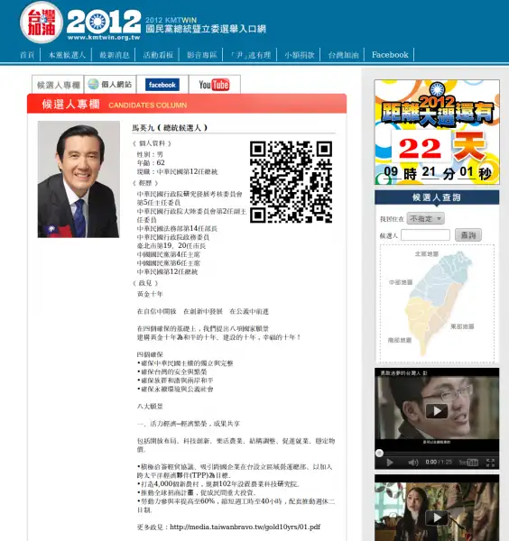
Task: Select the 南部地區 map label
Action: [x=400, y=340]
